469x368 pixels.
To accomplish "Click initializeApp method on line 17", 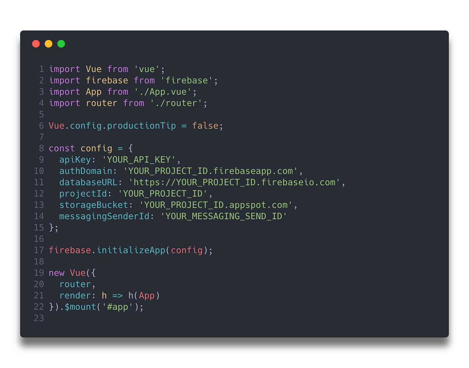I will point(131,250).
